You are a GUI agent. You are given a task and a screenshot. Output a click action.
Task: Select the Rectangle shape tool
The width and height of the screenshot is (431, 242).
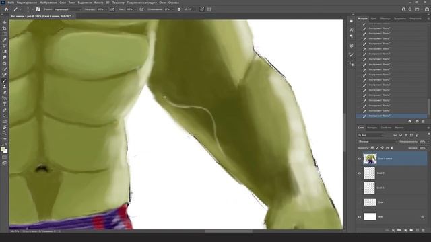5,121
